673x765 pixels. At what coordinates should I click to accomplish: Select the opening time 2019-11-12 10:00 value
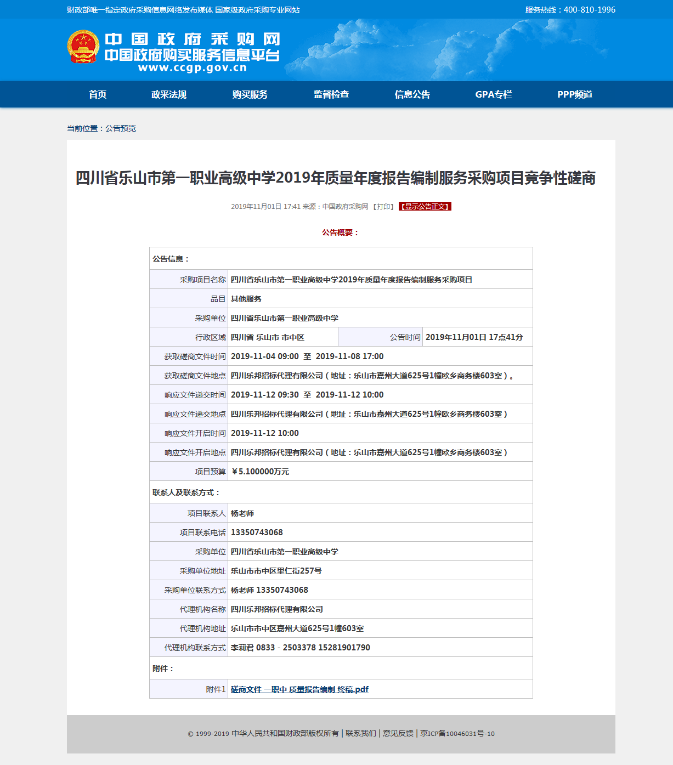click(x=265, y=433)
